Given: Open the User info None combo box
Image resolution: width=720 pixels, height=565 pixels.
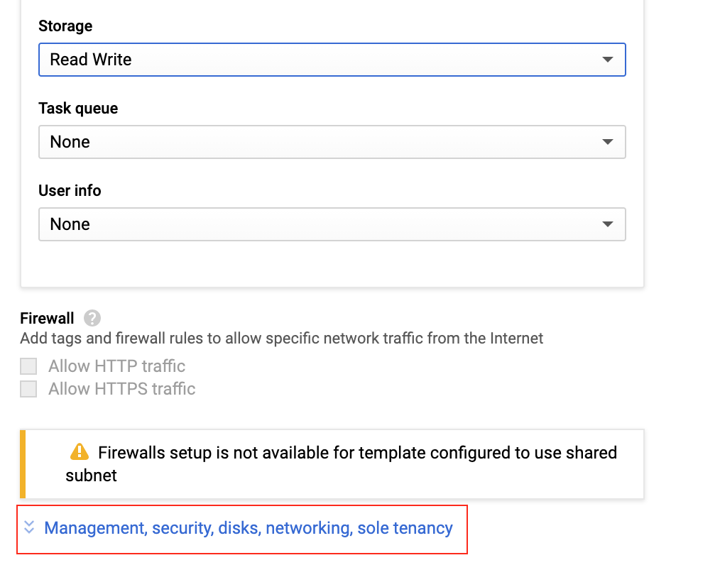Looking at the screenshot, I should tap(332, 224).
